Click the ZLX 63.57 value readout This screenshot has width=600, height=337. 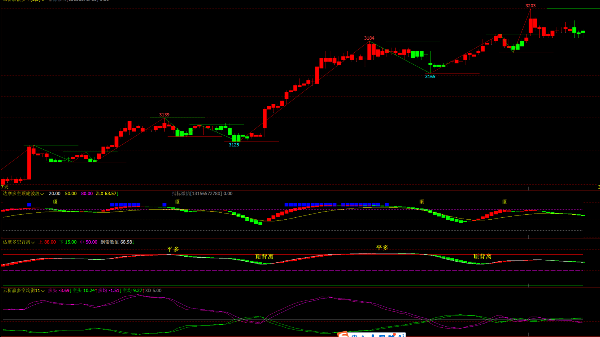click(x=107, y=194)
